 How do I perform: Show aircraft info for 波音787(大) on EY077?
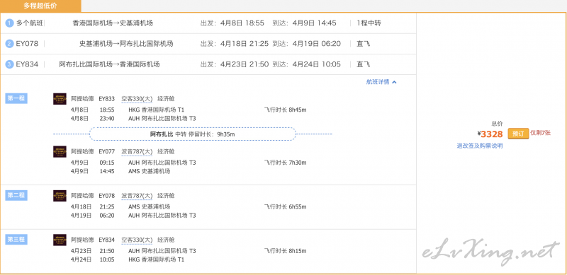click(x=137, y=151)
